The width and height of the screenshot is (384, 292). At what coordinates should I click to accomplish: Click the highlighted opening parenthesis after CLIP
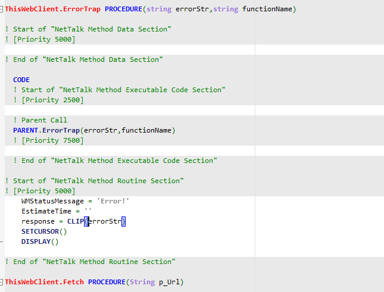(86, 221)
